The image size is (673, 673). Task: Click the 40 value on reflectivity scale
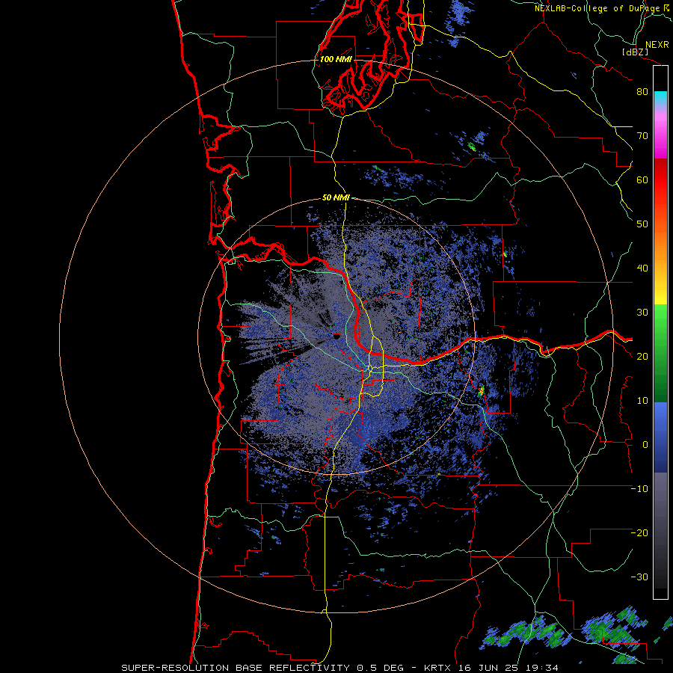click(x=642, y=268)
